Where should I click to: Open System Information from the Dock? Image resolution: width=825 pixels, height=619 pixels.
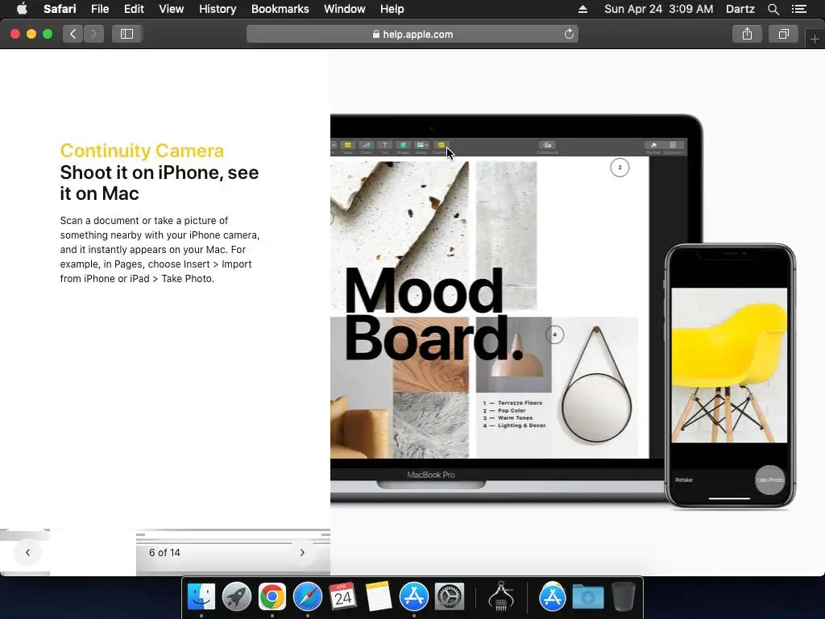tap(501, 597)
